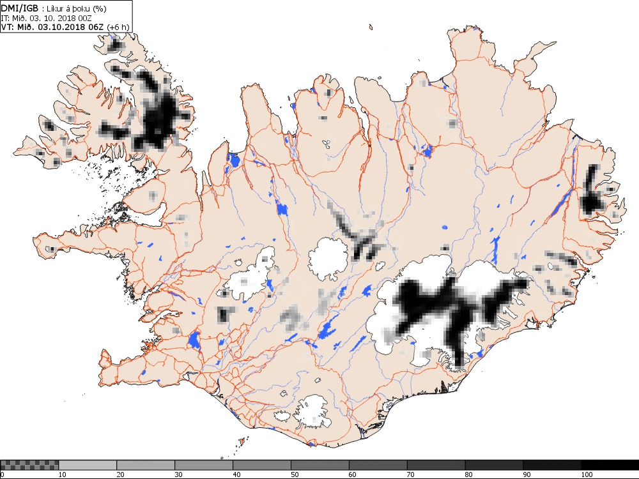
Task: Click the '50' legend label
Action: (295, 475)
